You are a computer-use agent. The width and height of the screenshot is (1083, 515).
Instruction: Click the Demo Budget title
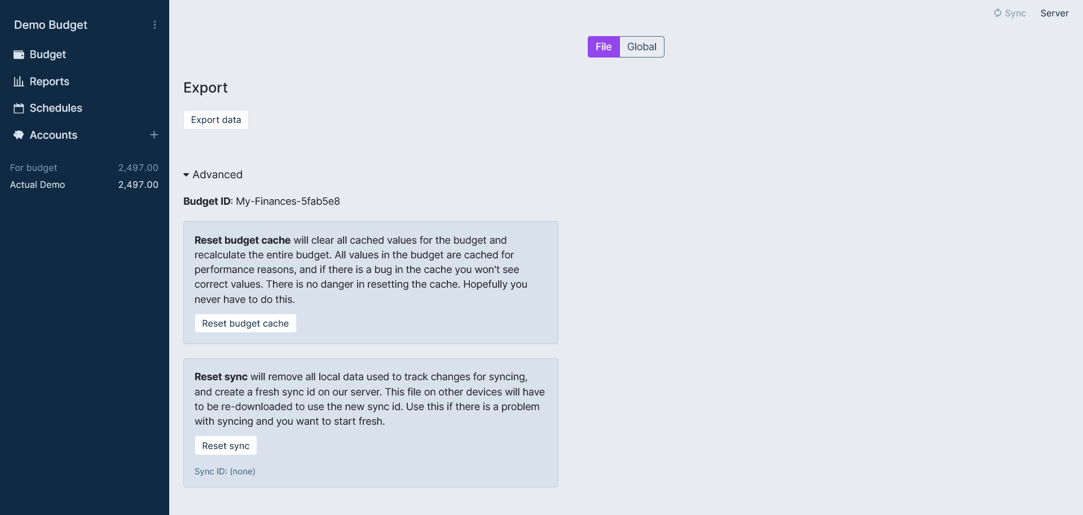point(51,25)
